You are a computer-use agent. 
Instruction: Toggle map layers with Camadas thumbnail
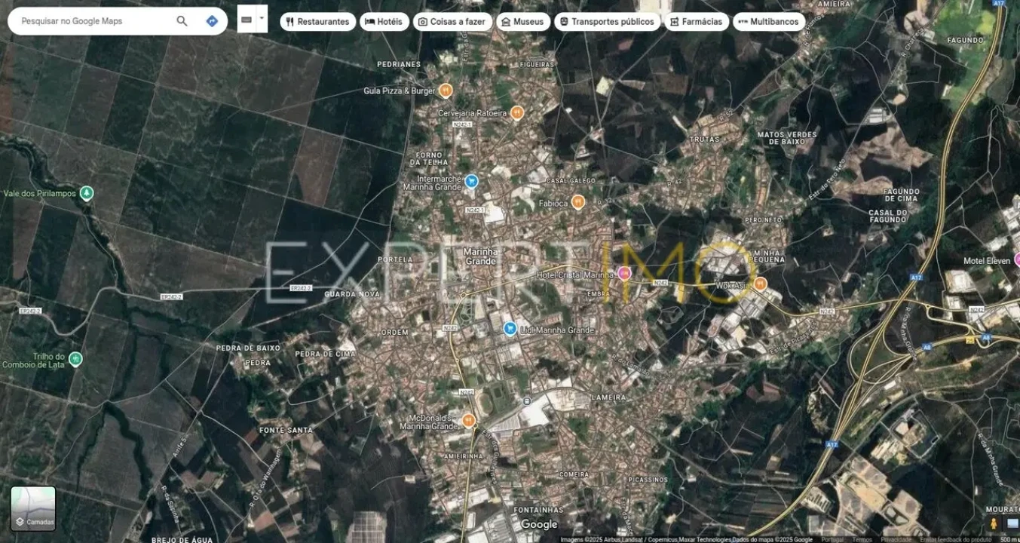coord(33,508)
